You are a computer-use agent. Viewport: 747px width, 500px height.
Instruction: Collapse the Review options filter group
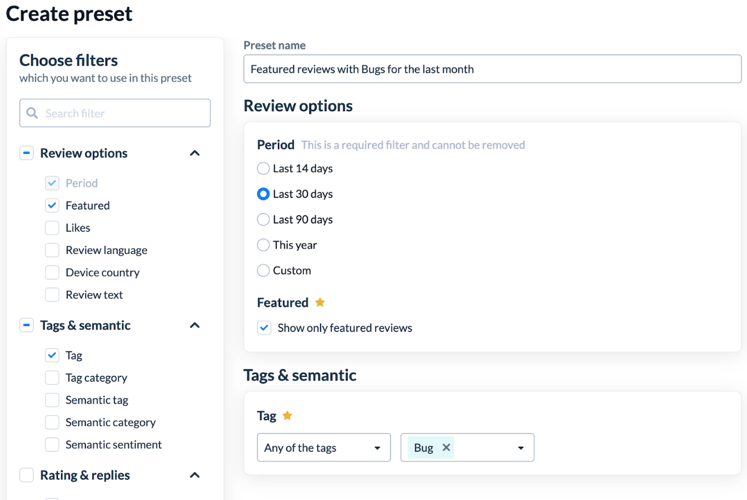pos(194,153)
